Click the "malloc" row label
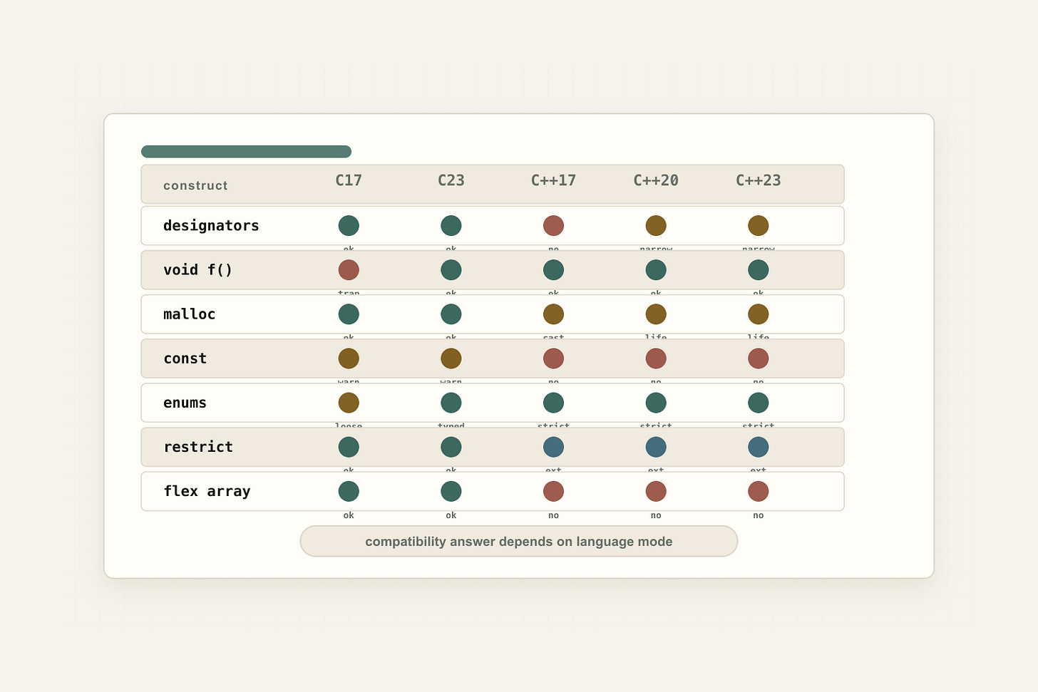 pyautogui.click(x=189, y=314)
